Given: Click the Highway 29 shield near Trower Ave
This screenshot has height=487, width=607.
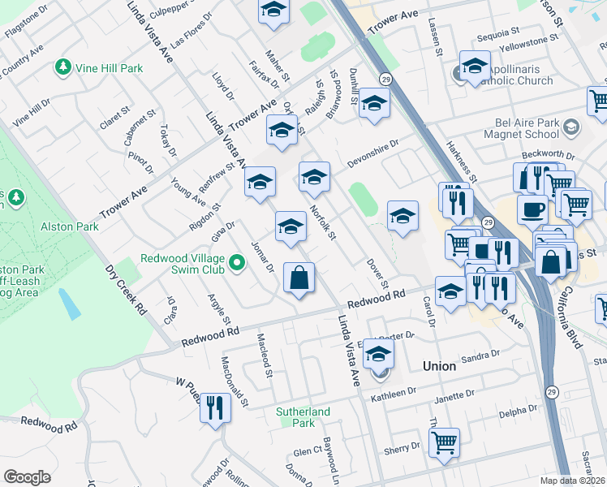Looking at the screenshot, I should tap(385, 80).
